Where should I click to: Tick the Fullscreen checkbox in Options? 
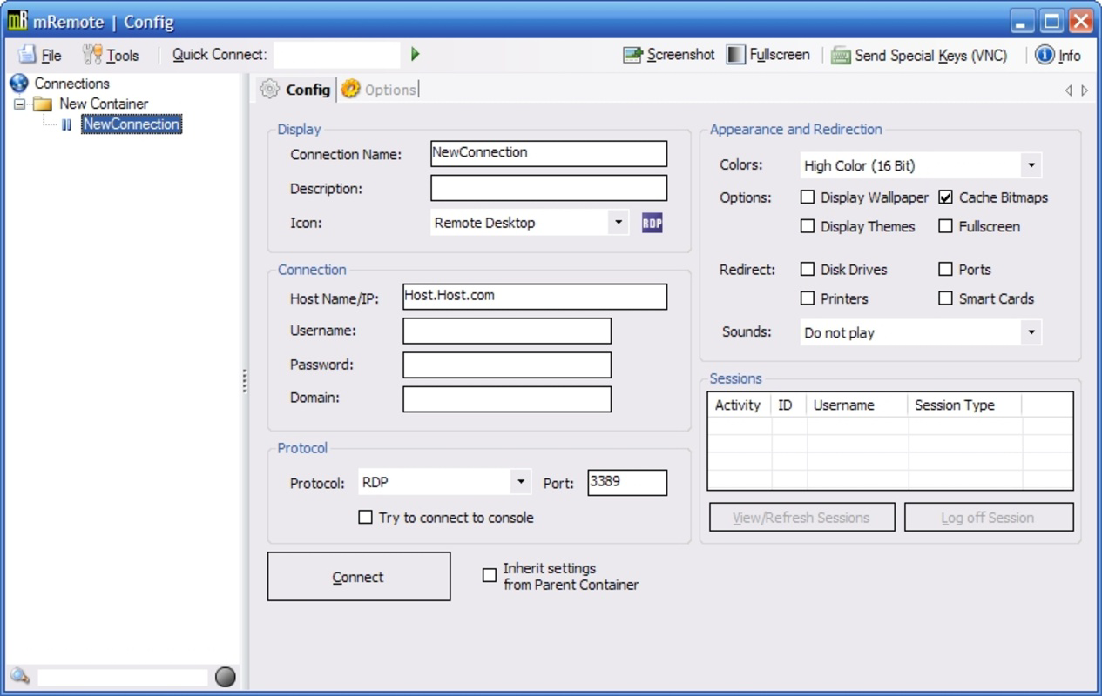(945, 226)
